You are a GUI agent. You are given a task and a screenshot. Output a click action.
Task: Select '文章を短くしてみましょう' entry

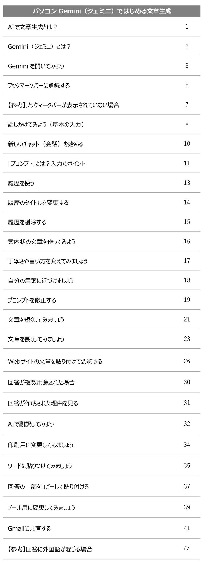36,320
